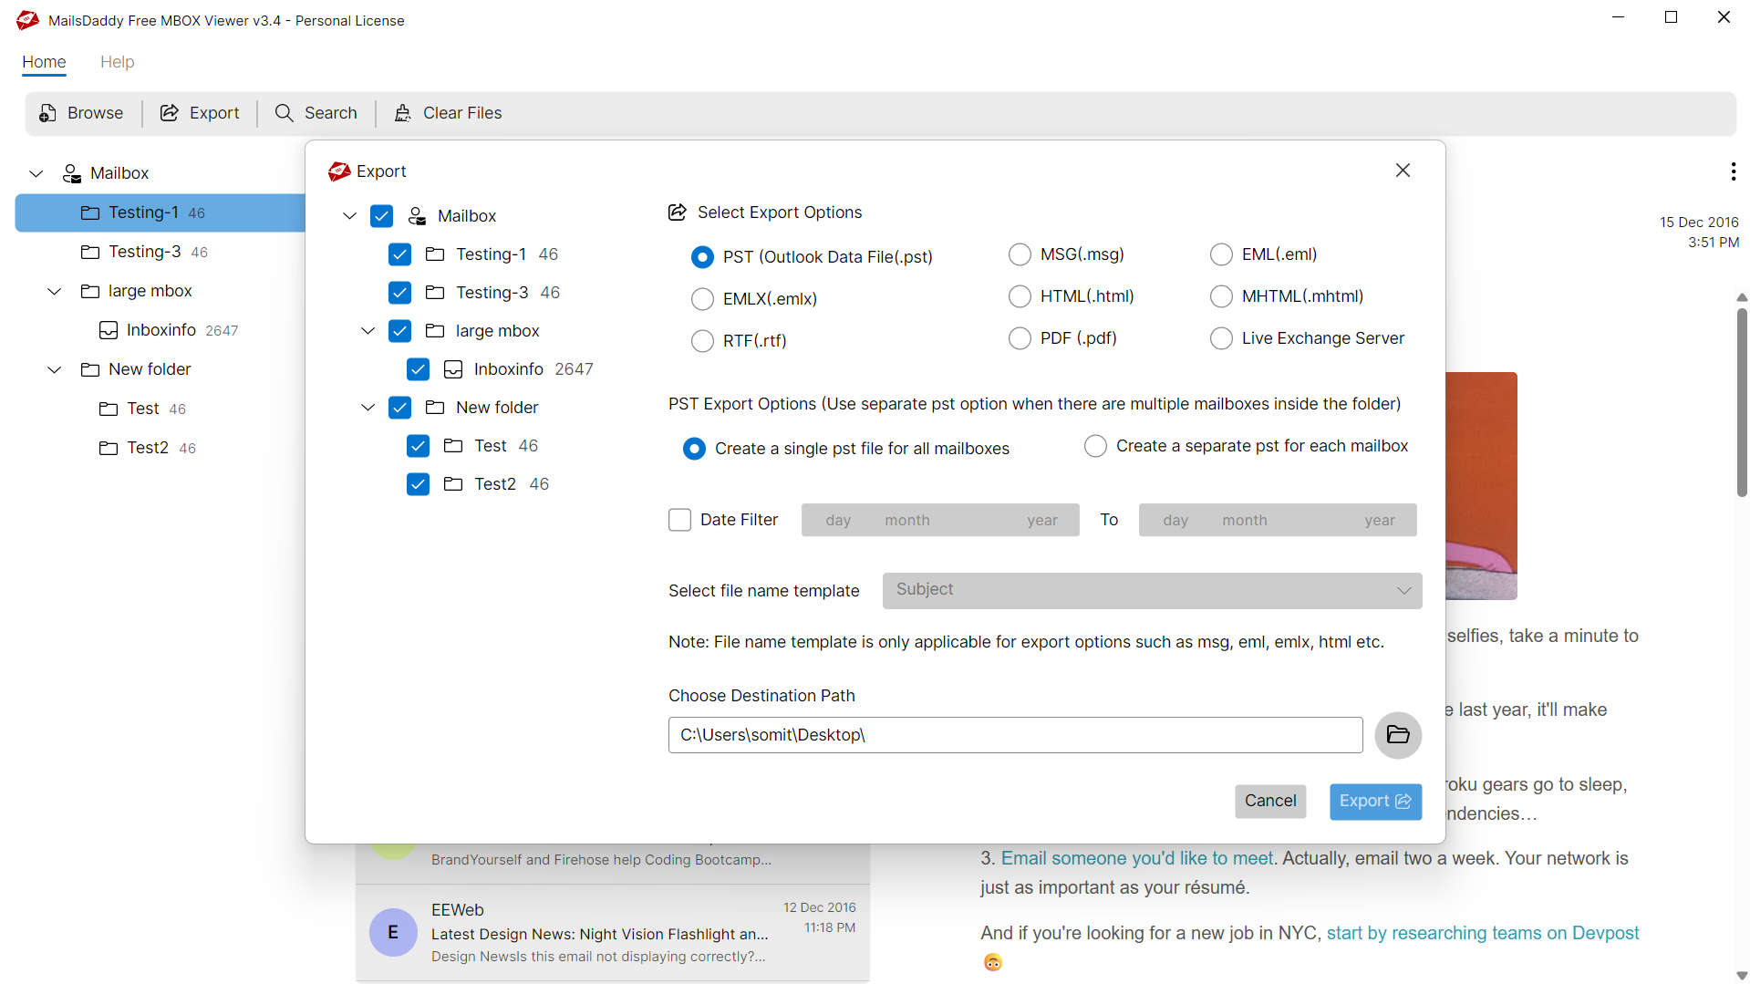This screenshot has height=984, width=1750.
Task: Click the large mbox folder icon in sidebar
Action: 90,291
